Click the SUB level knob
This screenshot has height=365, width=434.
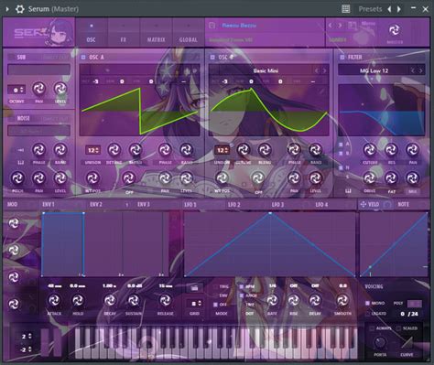tap(60, 89)
